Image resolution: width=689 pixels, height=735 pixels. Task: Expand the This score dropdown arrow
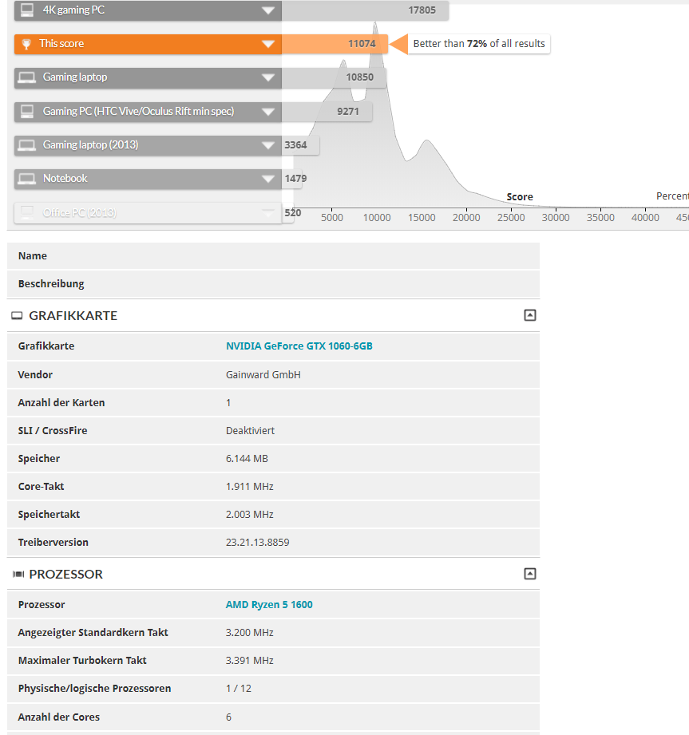click(x=267, y=44)
